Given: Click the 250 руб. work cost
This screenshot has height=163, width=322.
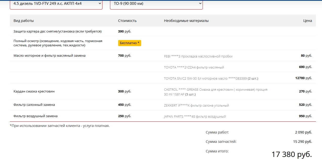Looking at the screenshot, I should [x=125, y=116].
